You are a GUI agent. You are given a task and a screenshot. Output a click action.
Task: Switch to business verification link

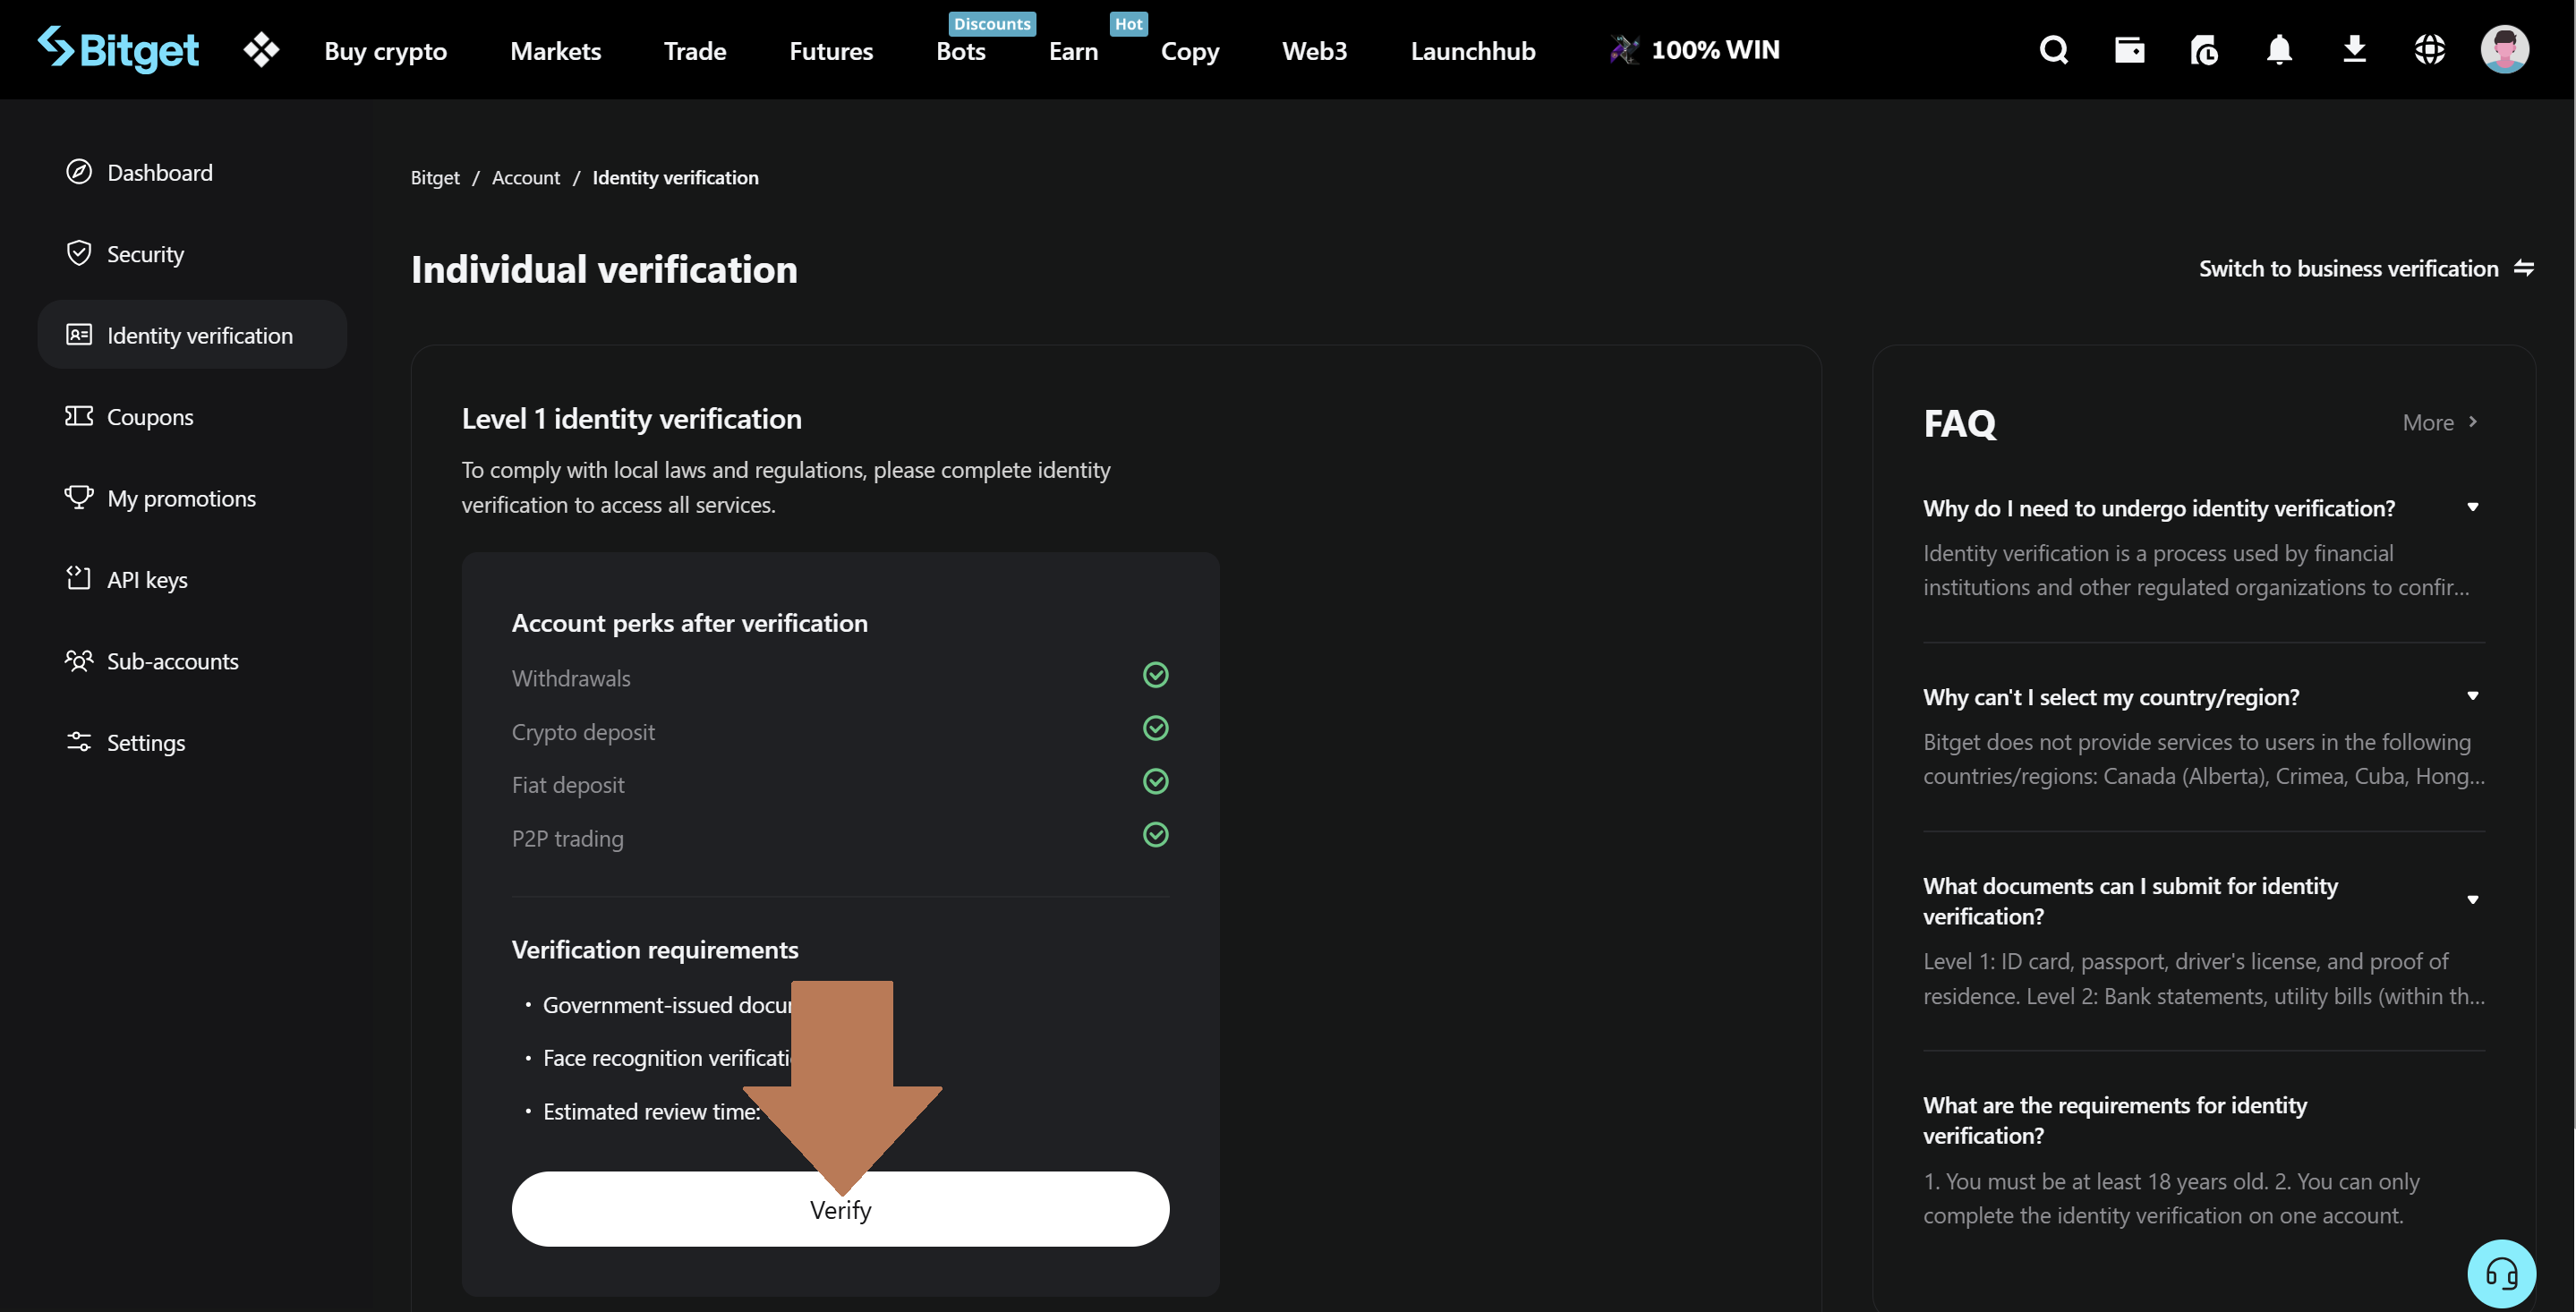2366,268
